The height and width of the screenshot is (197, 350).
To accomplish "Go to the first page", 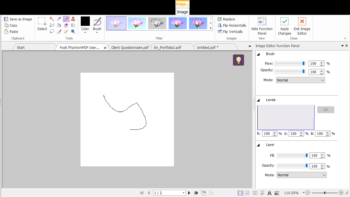I will 142,193.
